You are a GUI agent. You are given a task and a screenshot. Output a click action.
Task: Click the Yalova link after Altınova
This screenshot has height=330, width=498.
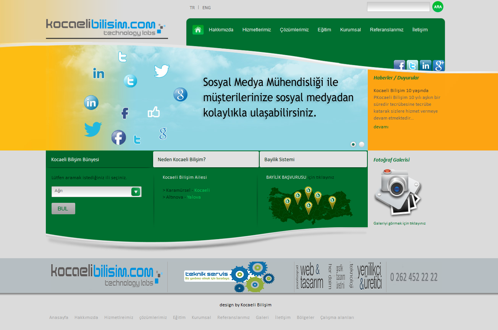pos(194,197)
